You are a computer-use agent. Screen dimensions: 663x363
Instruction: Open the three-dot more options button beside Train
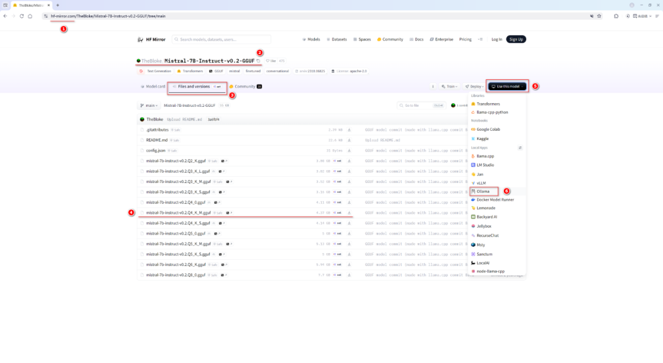point(433,87)
